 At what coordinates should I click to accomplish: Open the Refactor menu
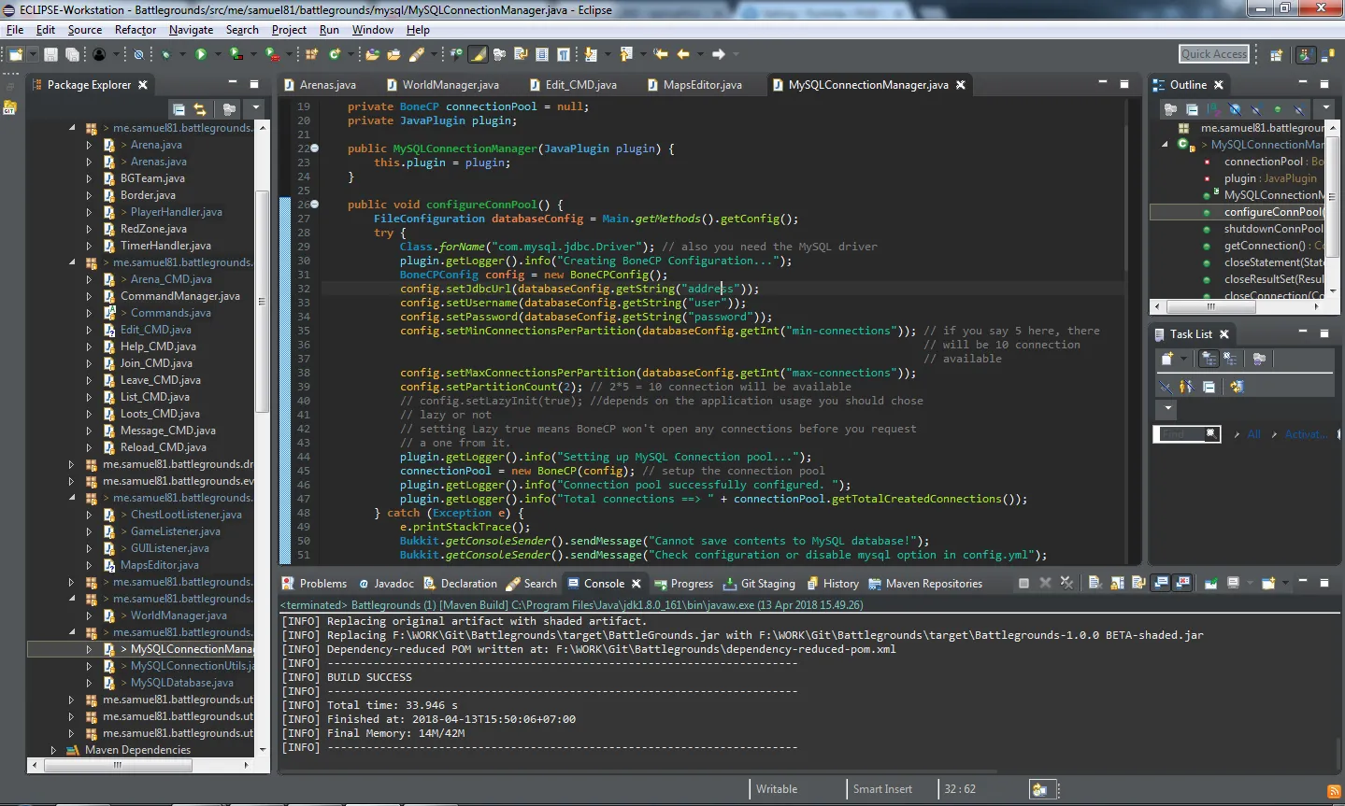[x=136, y=30]
